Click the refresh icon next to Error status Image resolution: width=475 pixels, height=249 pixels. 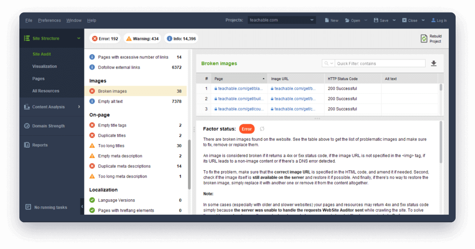[262, 129]
